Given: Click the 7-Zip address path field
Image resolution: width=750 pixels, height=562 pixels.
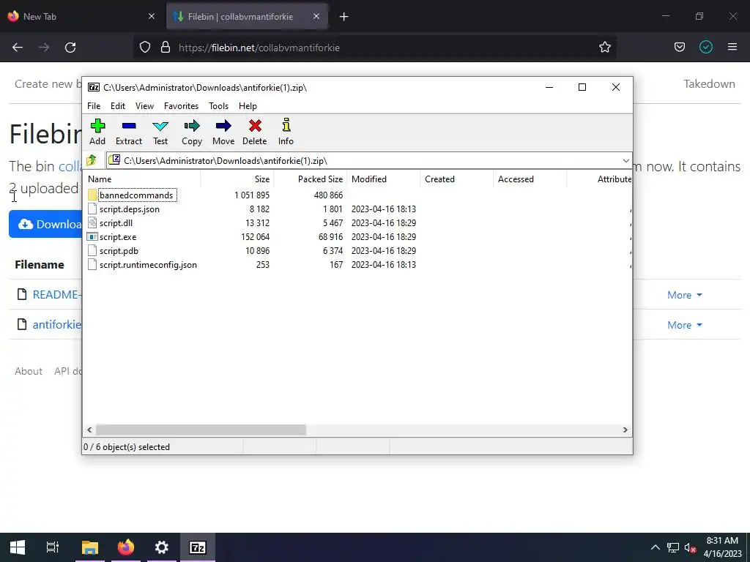Looking at the screenshot, I should tap(363, 160).
